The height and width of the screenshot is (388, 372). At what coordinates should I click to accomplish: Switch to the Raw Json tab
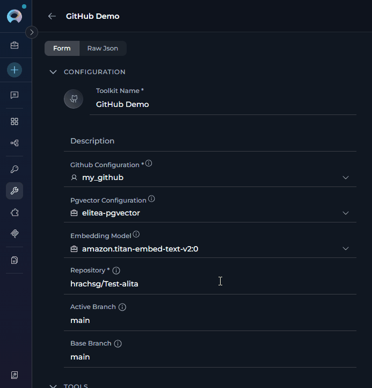coord(103,48)
